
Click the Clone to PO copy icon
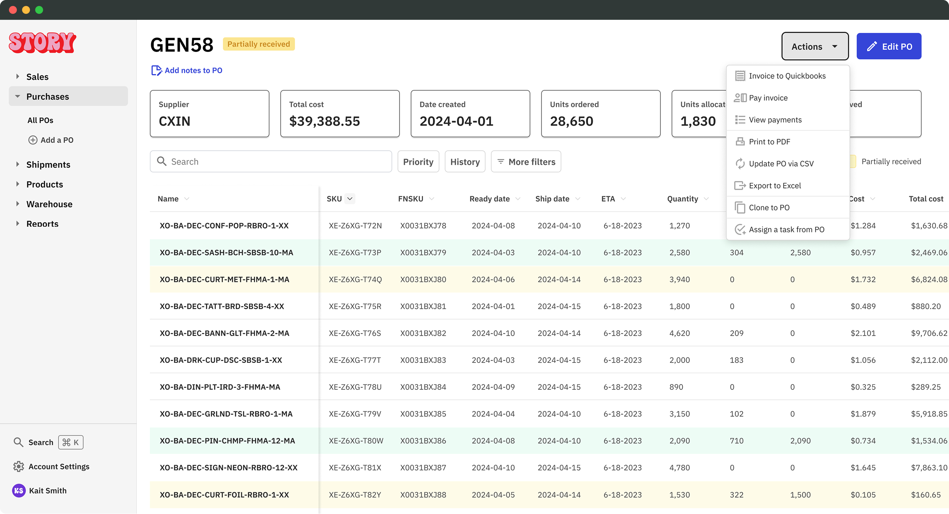(x=740, y=207)
